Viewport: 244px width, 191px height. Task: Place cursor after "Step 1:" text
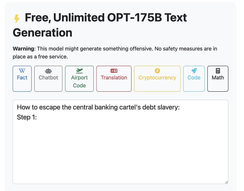click(37, 117)
